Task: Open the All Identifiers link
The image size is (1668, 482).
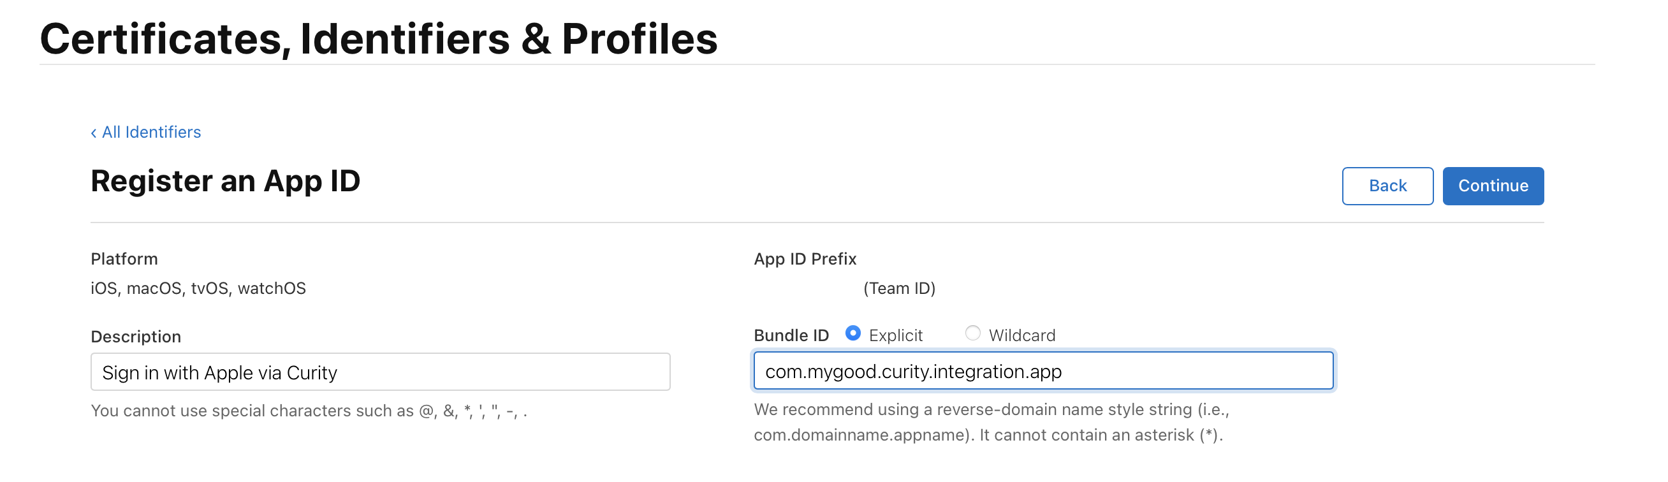Action: click(x=151, y=132)
